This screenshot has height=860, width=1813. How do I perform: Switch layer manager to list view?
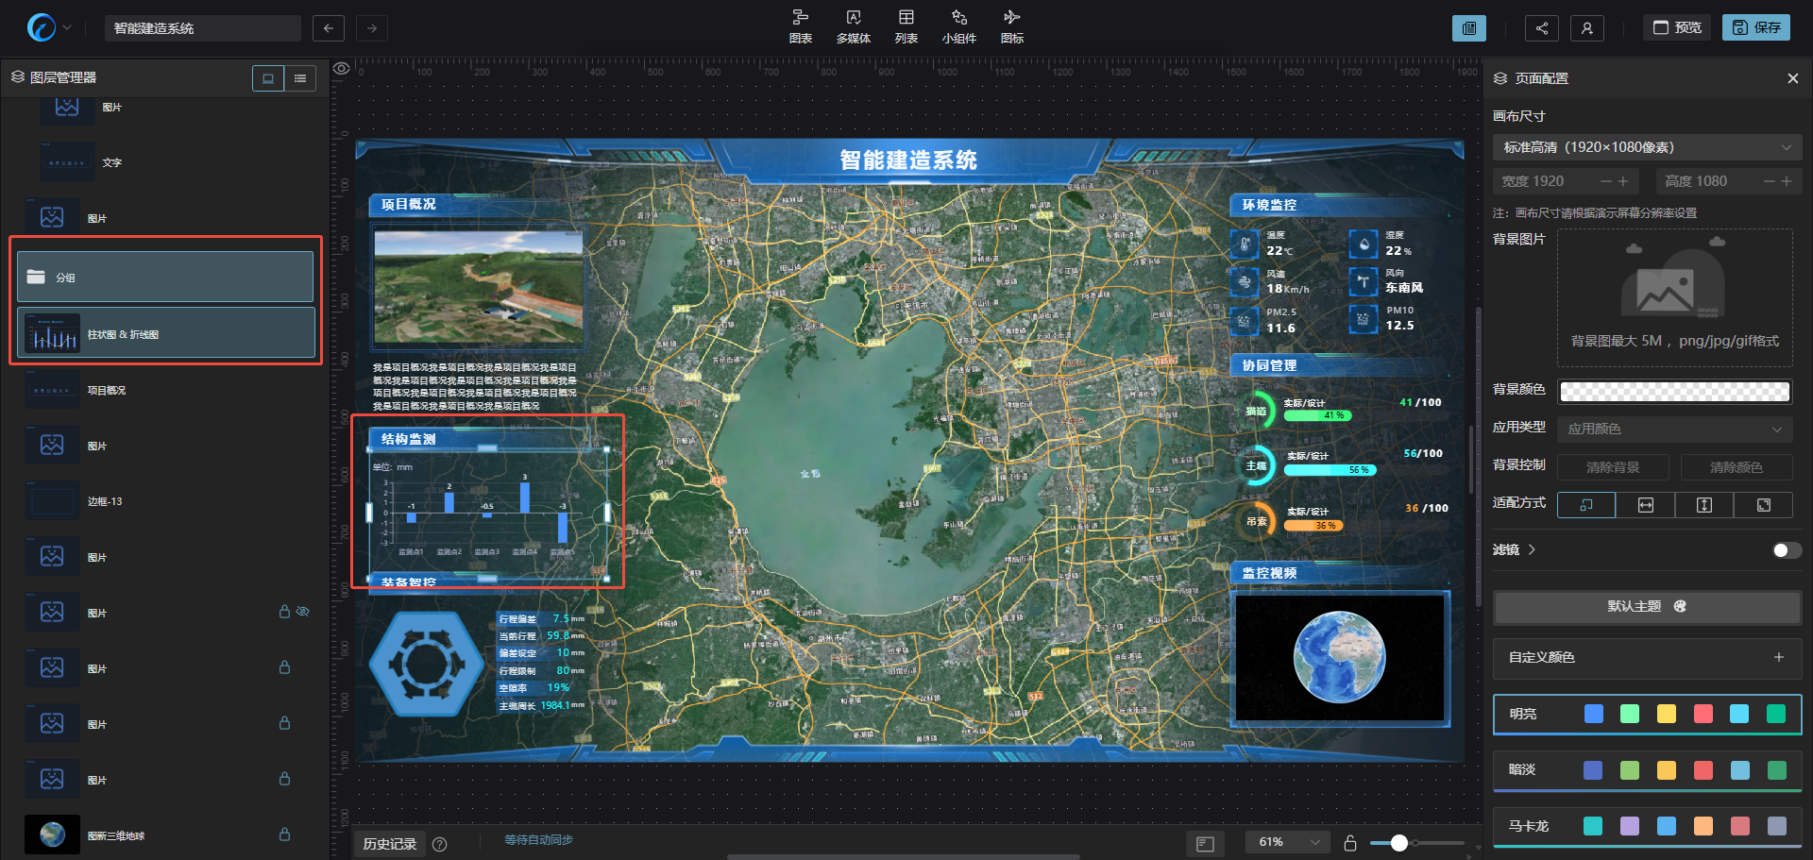pos(300,78)
